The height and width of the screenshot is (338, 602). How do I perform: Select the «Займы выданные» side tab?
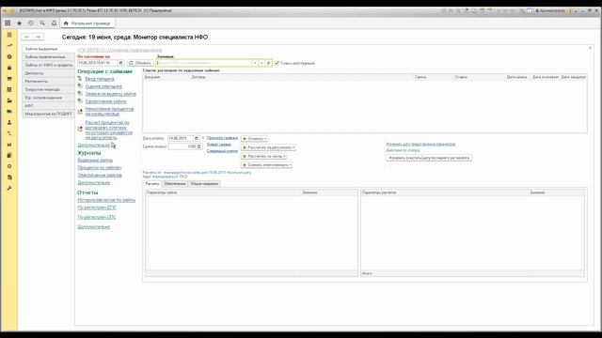click(48, 49)
